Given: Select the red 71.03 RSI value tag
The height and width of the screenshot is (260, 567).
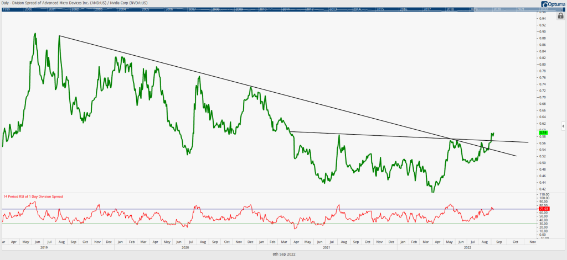Looking at the screenshot, I should click(544, 209).
